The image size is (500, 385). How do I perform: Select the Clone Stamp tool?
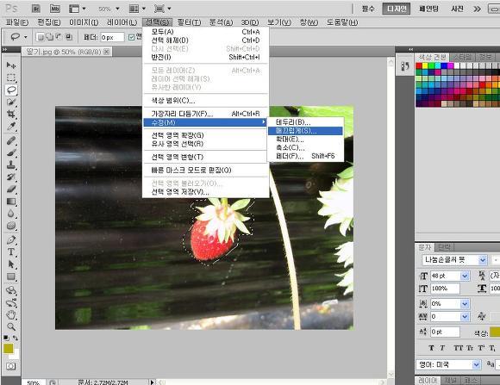pyautogui.click(x=11, y=165)
